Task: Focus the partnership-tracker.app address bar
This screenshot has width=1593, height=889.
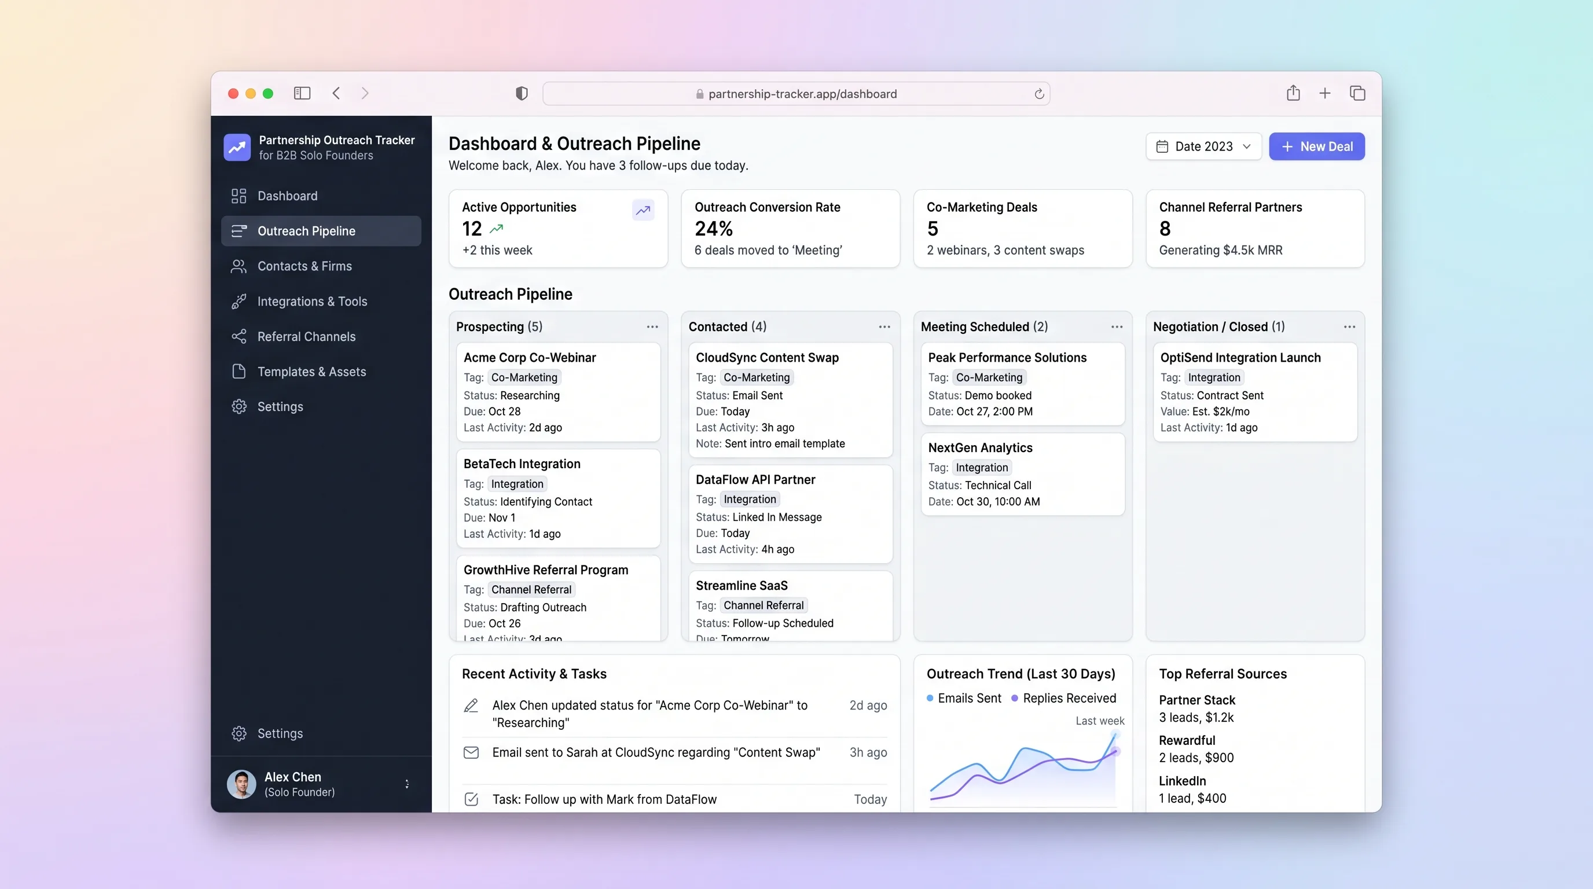Action: pyautogui.click(x=796, y=94)
